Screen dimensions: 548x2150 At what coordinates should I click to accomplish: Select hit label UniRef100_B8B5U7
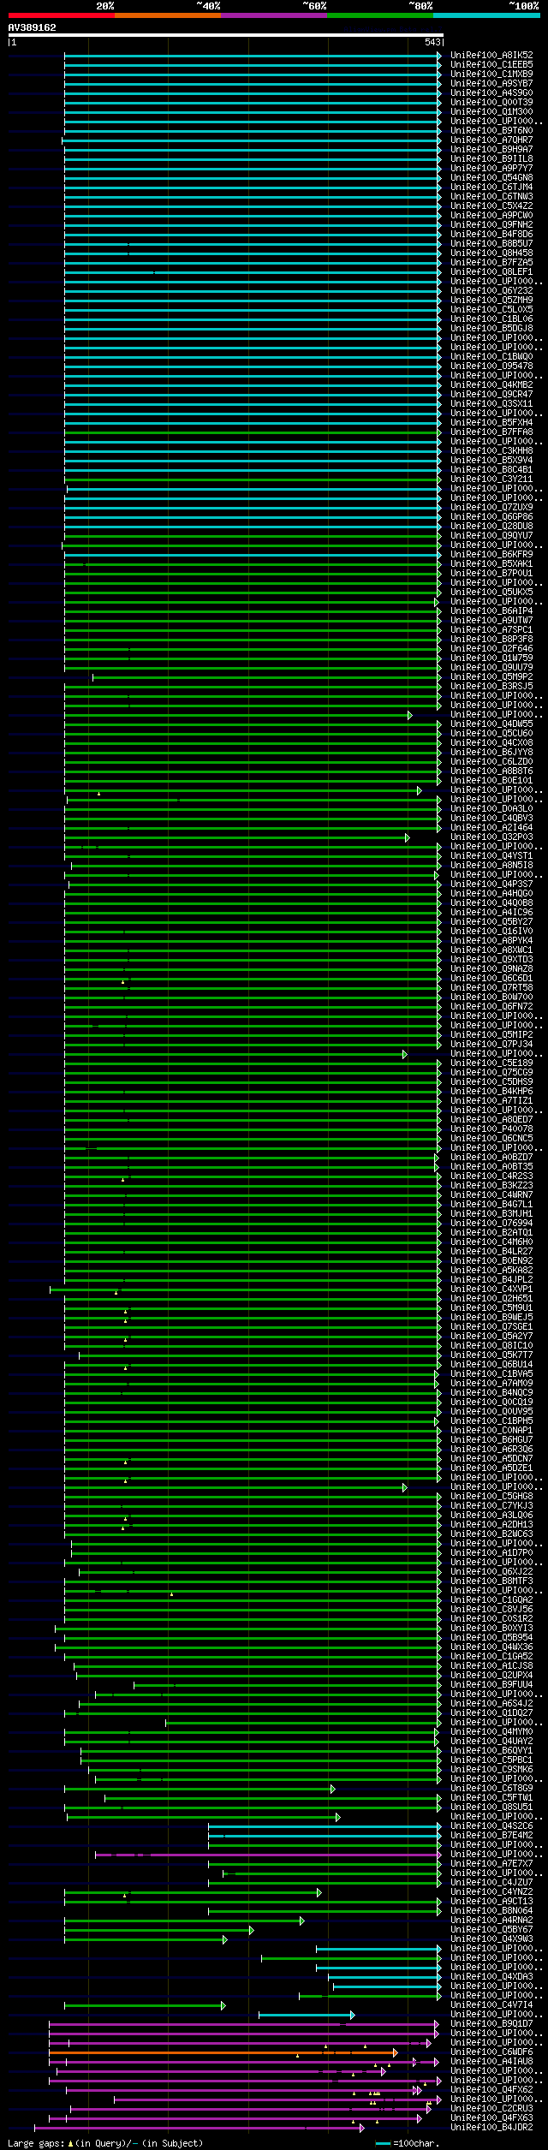click(491, 243)
